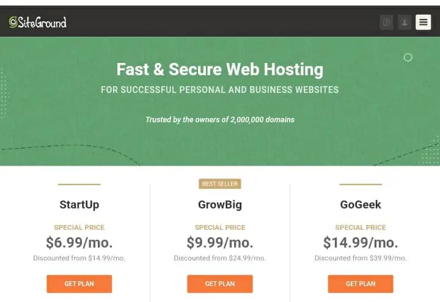Select the StartUp plan title
The image size is (440, 302).
coord(79,205)
